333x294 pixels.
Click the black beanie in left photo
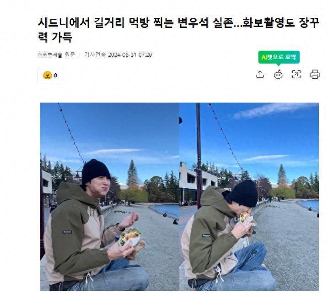pyautogui.click(x=96, y=171)
